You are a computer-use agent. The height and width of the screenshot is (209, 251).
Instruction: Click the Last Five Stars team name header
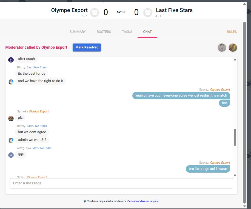[x=174, y=10]
